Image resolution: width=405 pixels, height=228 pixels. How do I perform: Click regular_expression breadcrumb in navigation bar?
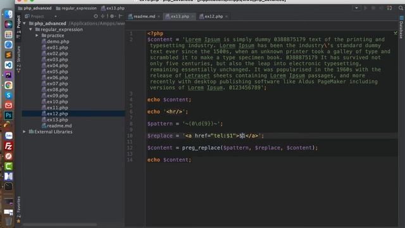tap(76, 8)
